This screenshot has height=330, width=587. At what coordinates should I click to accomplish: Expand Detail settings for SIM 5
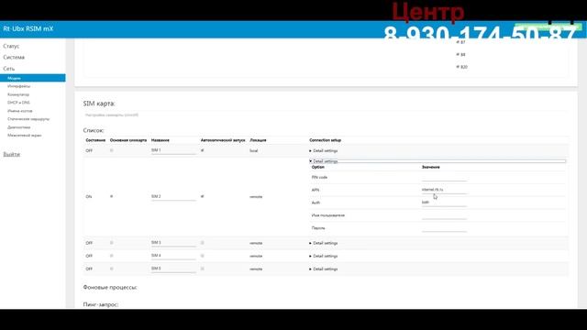(x=324, y=269)
